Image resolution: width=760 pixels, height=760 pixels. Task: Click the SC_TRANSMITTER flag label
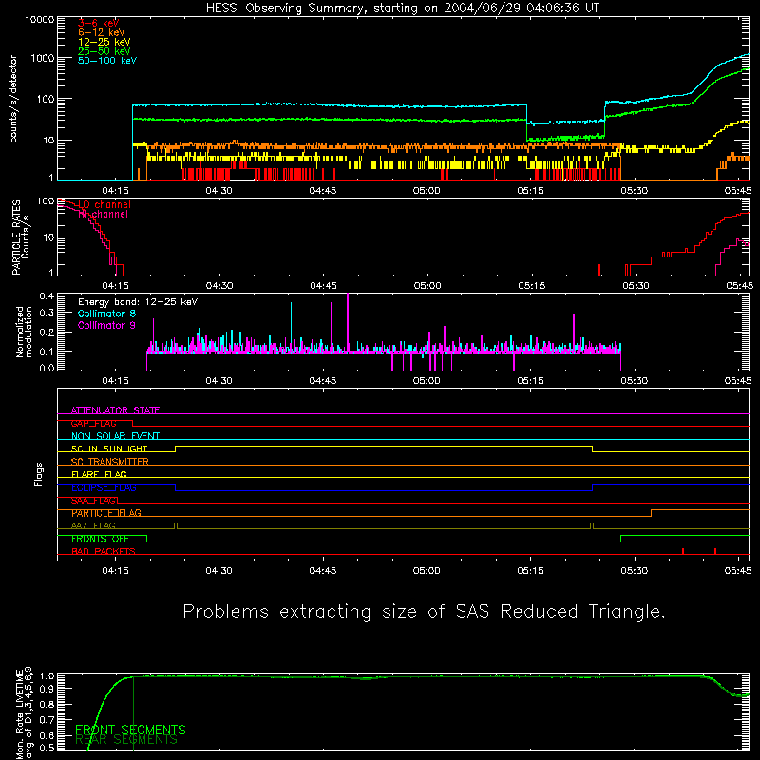point(109,461)
